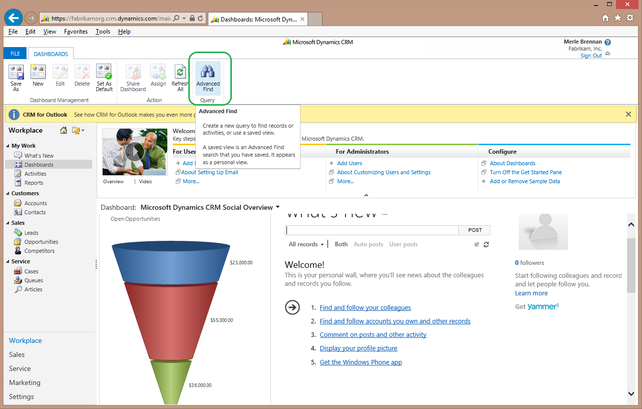
Task: Open the FILE ribbon tab
Action: pyautogui.click(x=15, y=54)
